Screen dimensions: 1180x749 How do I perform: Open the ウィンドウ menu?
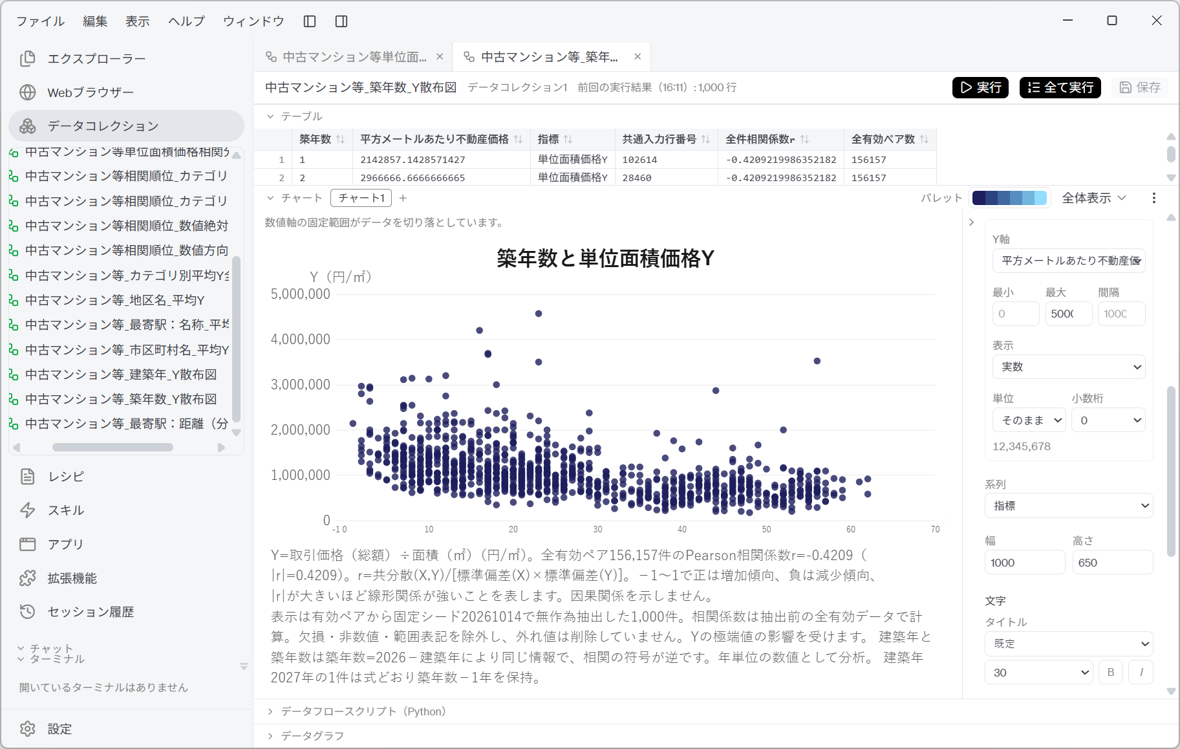(253, 21)
